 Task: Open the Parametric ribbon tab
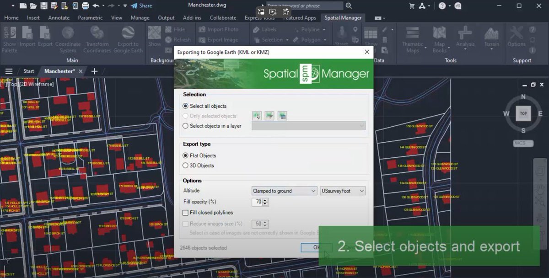click(91, 18)
